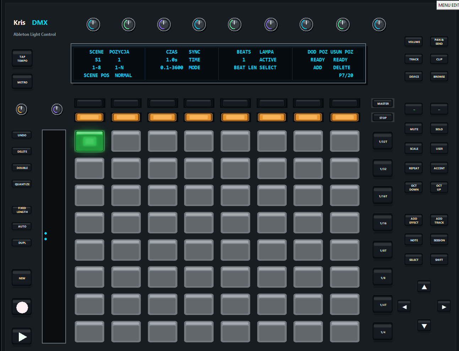Click the dark button above the first orange button
This screenshot has height=351, width=459.
pyautogui.click(x=89, y=103)
